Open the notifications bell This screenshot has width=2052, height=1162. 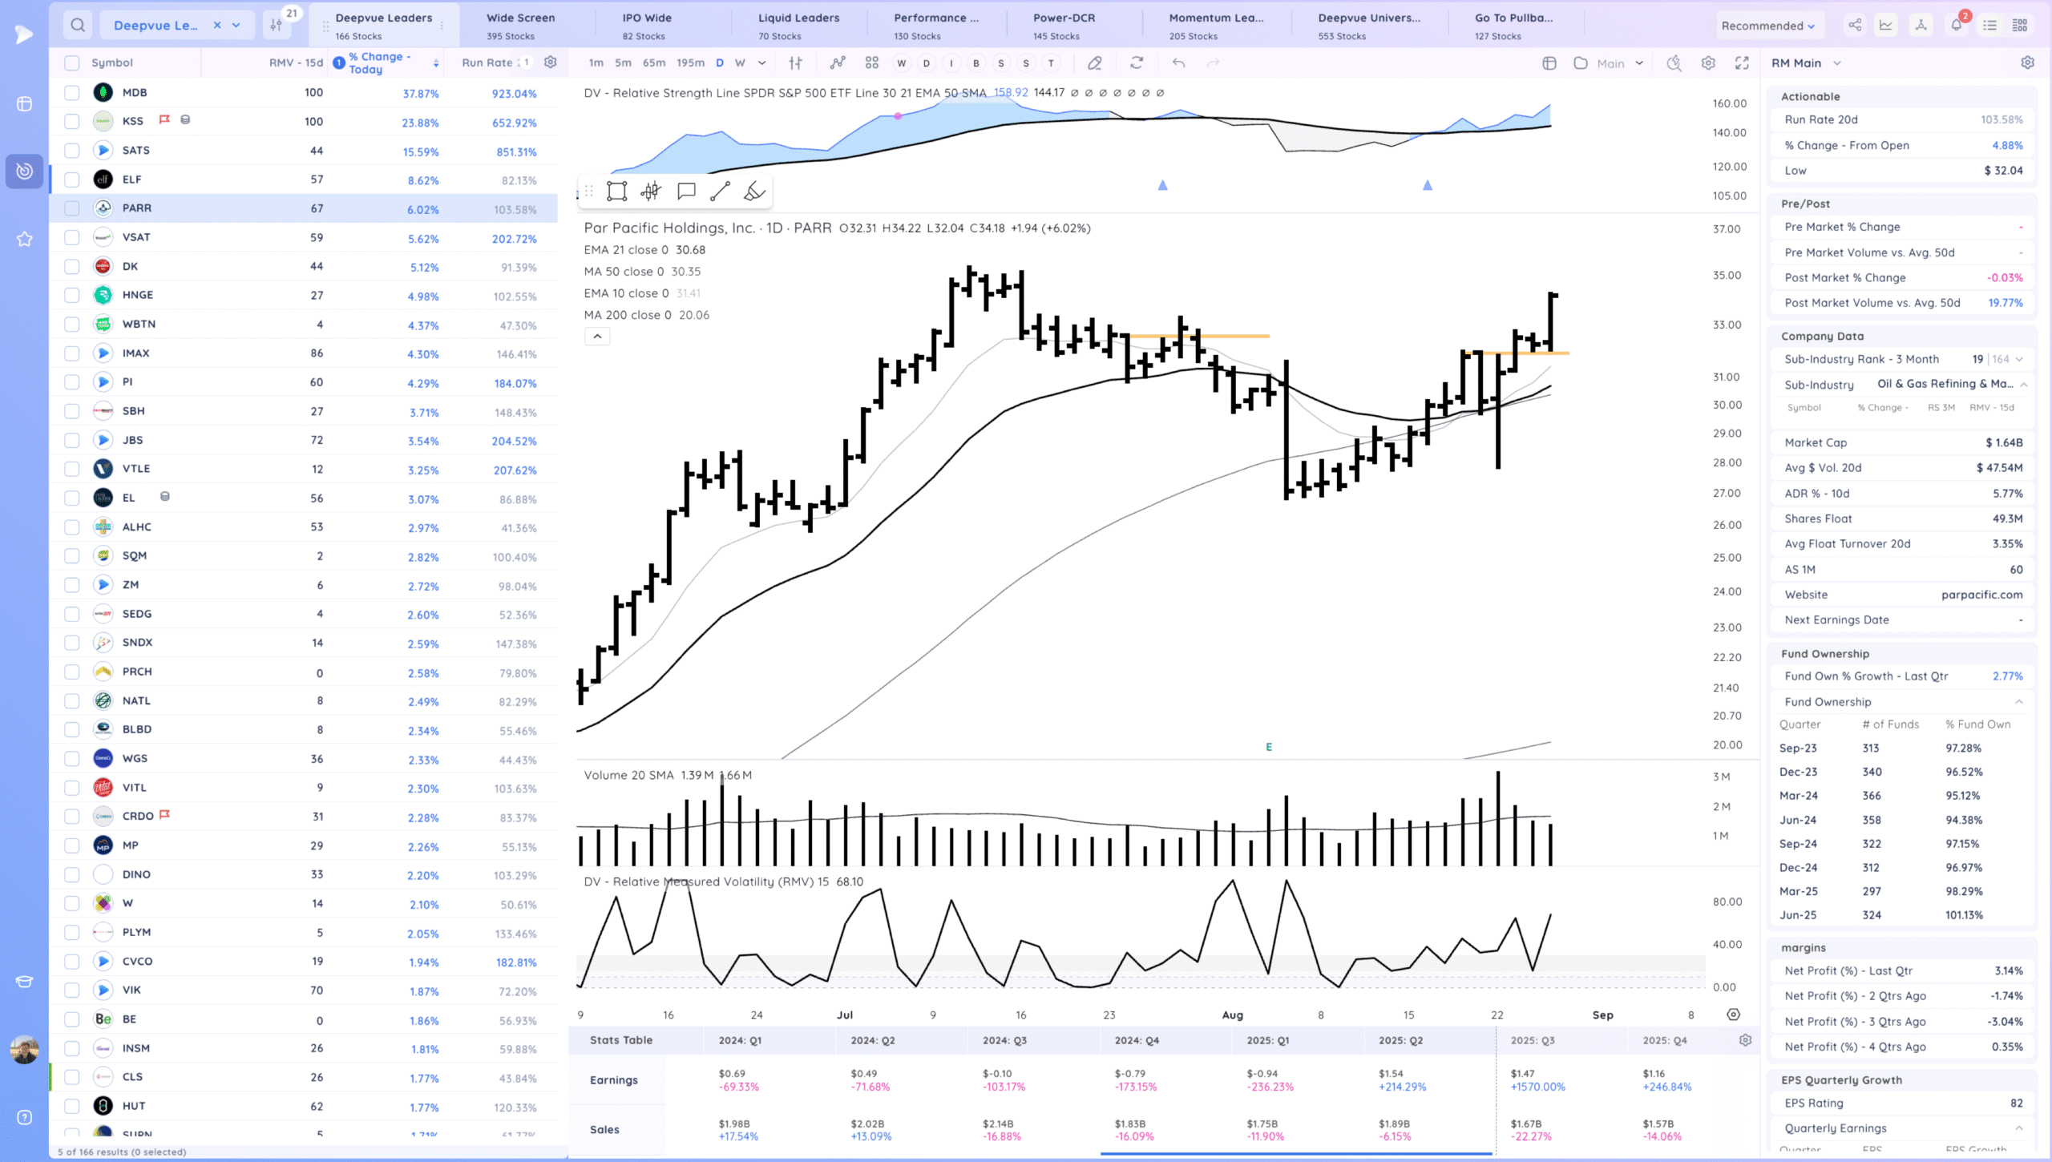[1956, 26]
